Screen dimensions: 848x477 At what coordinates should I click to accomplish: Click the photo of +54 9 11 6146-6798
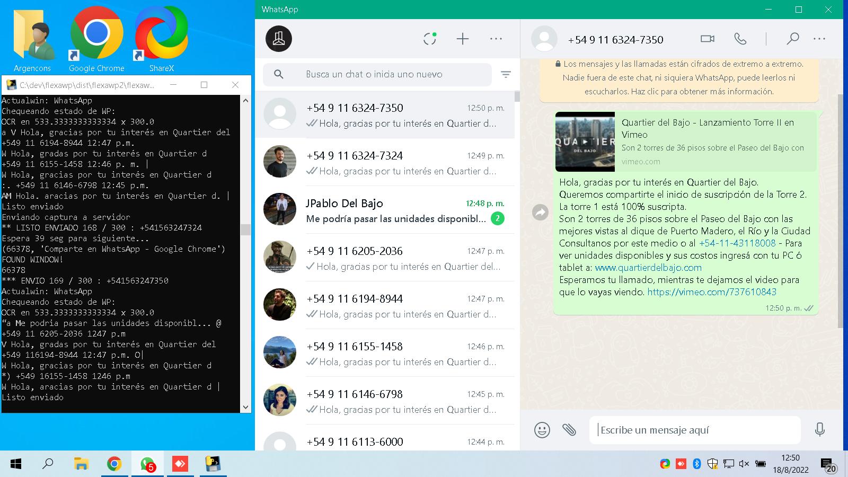point(280,400)
